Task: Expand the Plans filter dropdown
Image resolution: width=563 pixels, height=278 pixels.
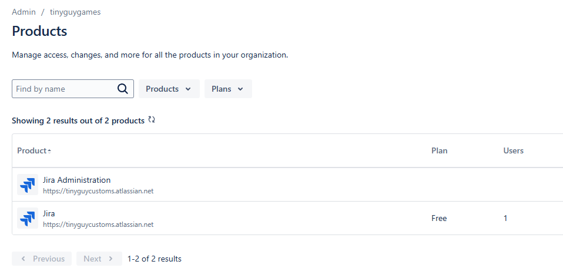Action: (x=228, y=89)
